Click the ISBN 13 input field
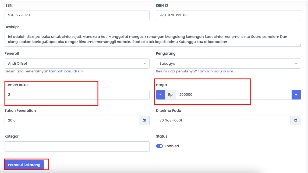 pyautogui.click(x=228, y=15)
